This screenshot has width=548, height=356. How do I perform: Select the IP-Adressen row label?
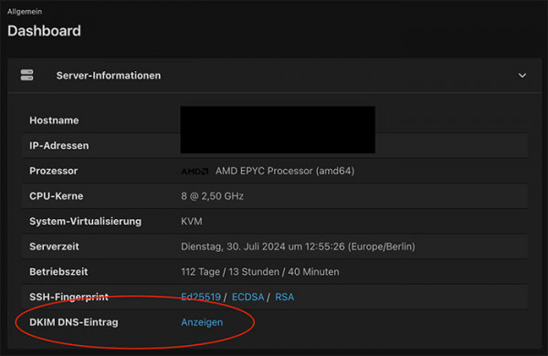tap(59, 146)
